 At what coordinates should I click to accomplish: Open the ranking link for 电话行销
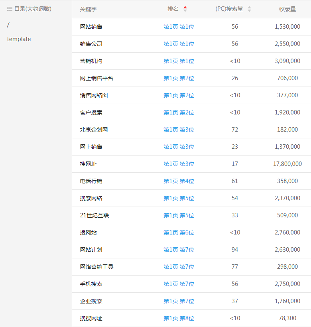click(179, 181)
